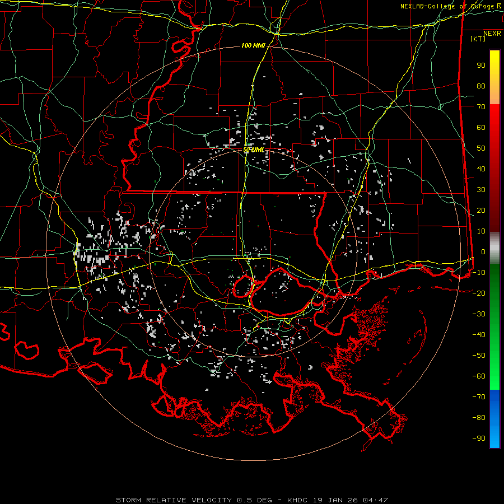Pick the light blue -90 color bar segment

494,437
